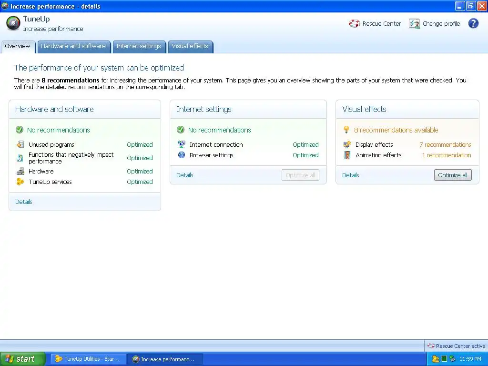This screenshot has height=366, width=488.
Task: Click the TuneUp tray icon in system tray
Action: point(436,359)
